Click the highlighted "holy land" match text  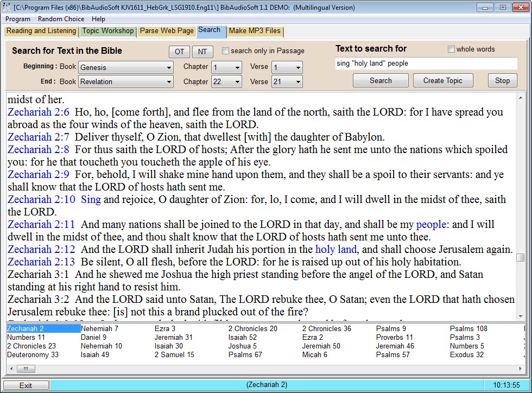click(x=336, y=250)
